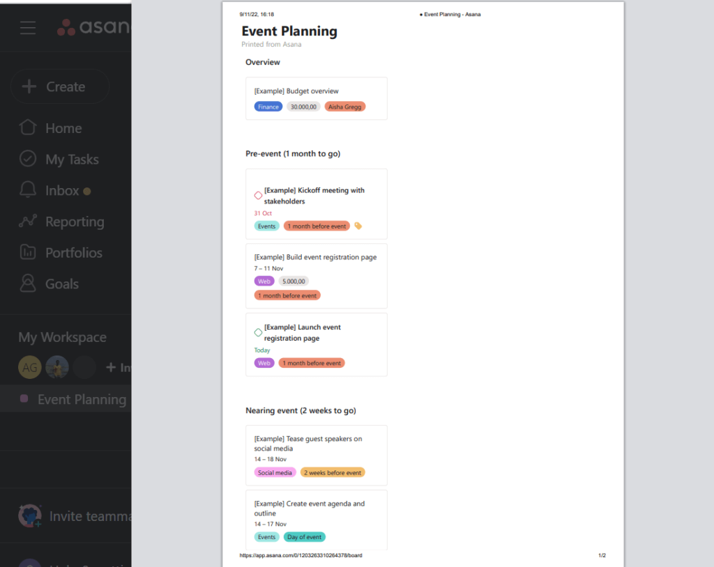
Task: Click the Invite teammates icon near the bottom
Action: (x=30, y=515)
